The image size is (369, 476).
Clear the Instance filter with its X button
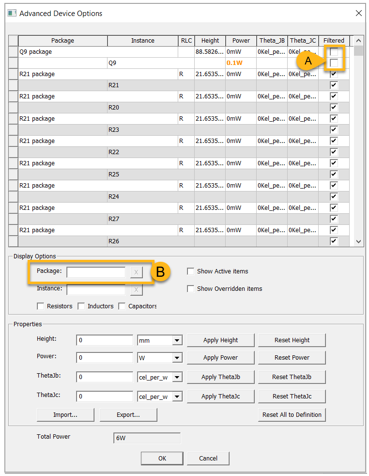click(136, 290)
